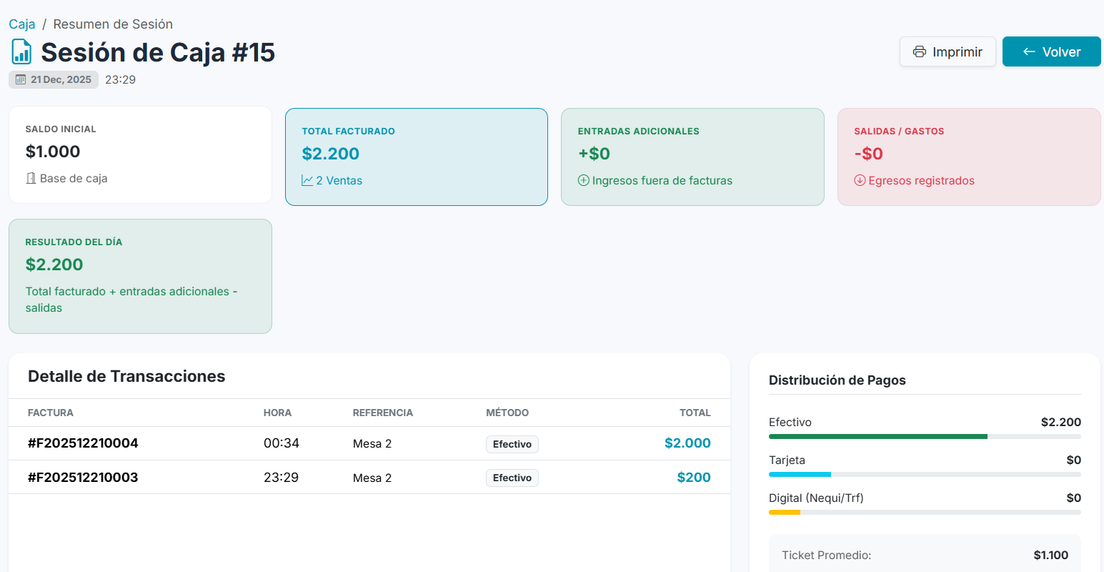Open the Caja breadcrumb link
1104x572 pixels.
click(x=22, y=24)
